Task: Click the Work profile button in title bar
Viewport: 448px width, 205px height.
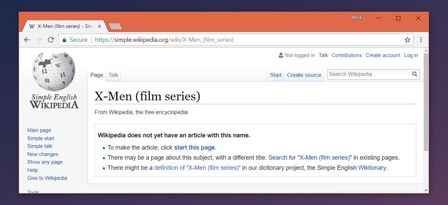Action: 357,17
